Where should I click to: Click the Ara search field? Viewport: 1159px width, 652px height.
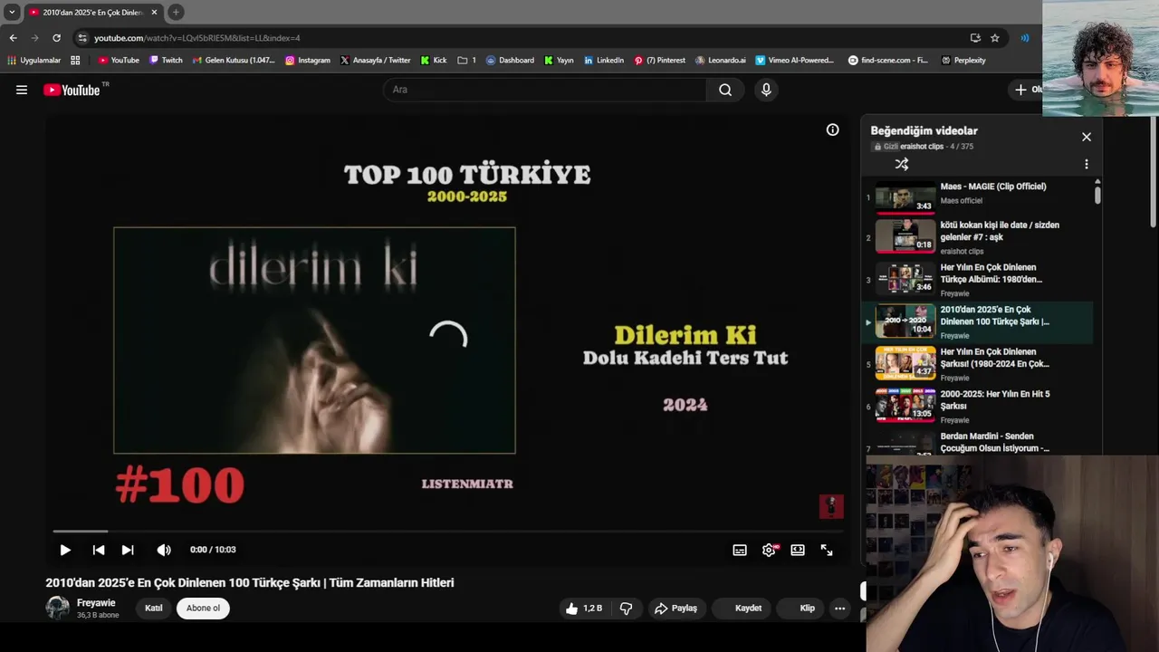[545, 90]
